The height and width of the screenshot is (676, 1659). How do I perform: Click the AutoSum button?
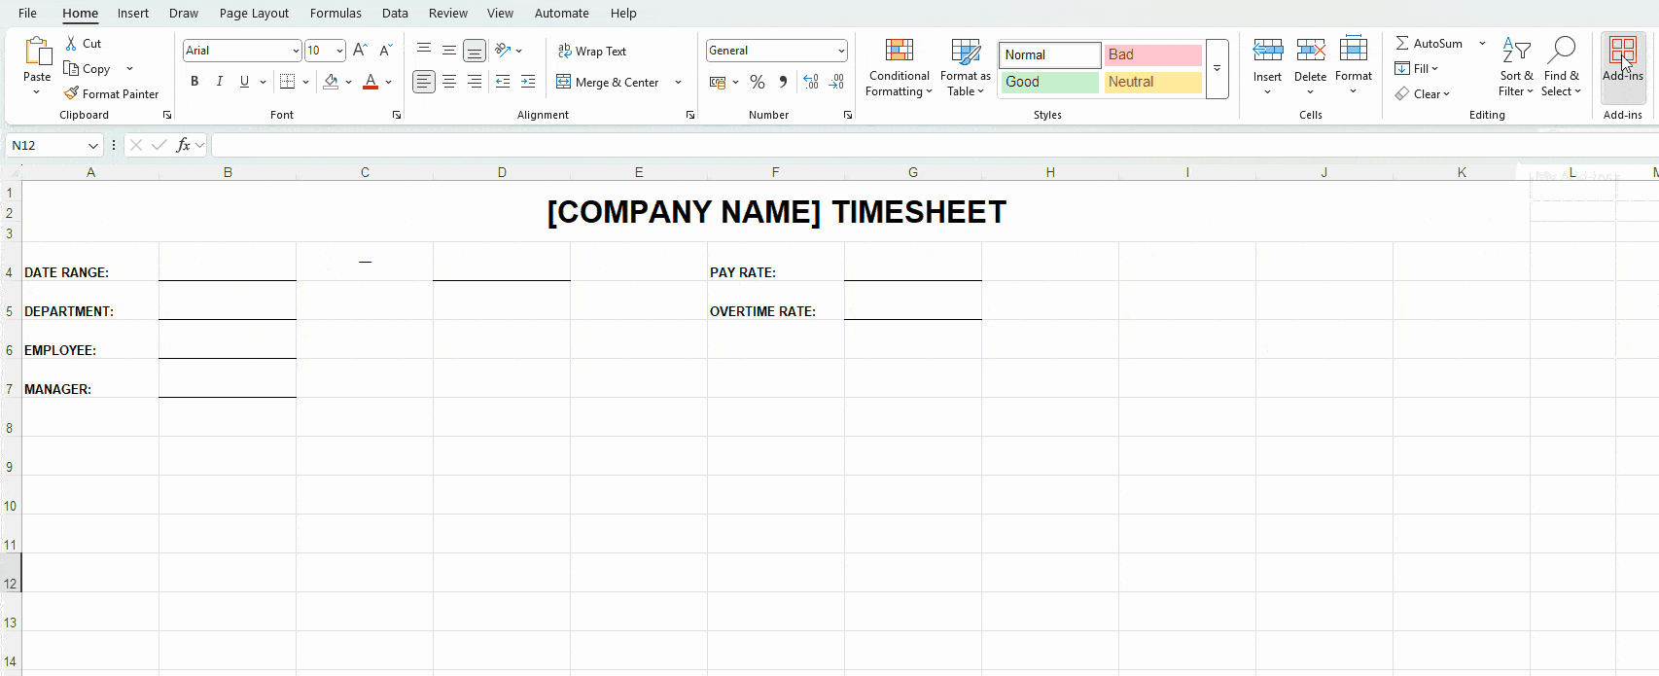click(1429, 44)
